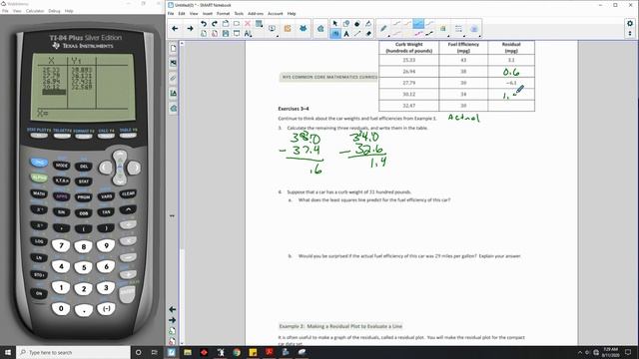
Task: Click the Task View taskbar icon
Action: (155, 352)
